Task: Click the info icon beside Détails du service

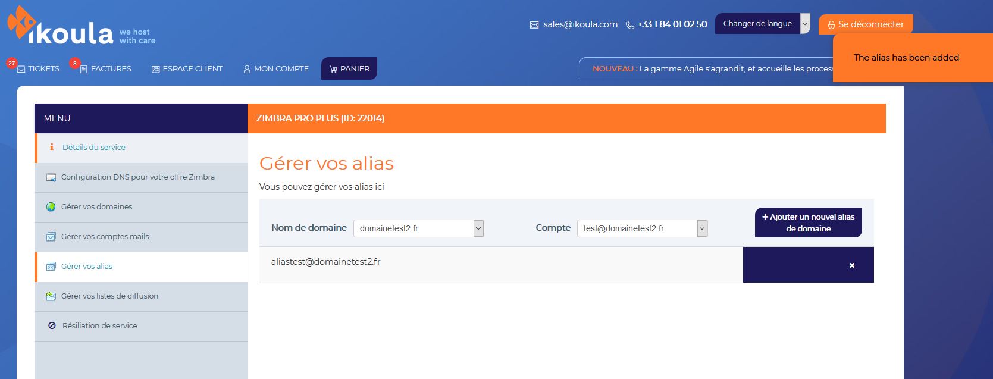Action: [52, 147]
